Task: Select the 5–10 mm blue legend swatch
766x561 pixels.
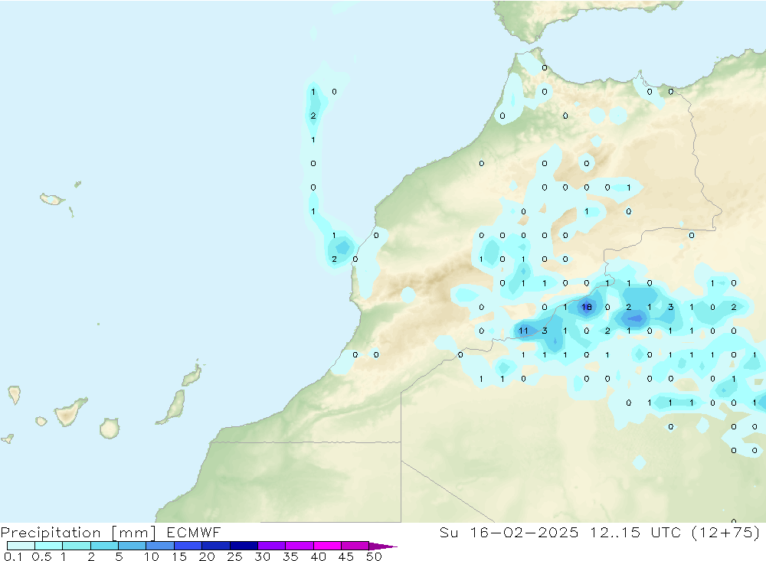Action: coord(133,546)
